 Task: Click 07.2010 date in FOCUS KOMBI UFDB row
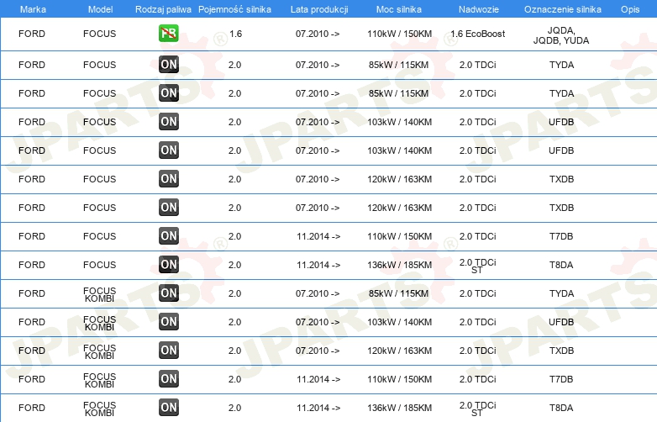tap(318, 321)
